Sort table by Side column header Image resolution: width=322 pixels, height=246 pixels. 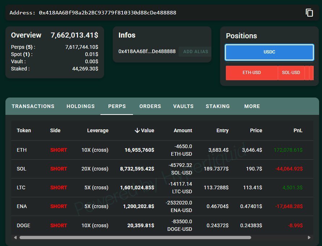pos(55,130)
